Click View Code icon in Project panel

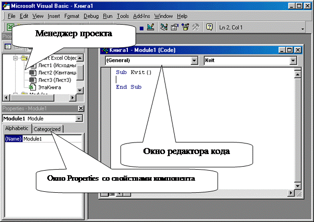coord(8,47)
